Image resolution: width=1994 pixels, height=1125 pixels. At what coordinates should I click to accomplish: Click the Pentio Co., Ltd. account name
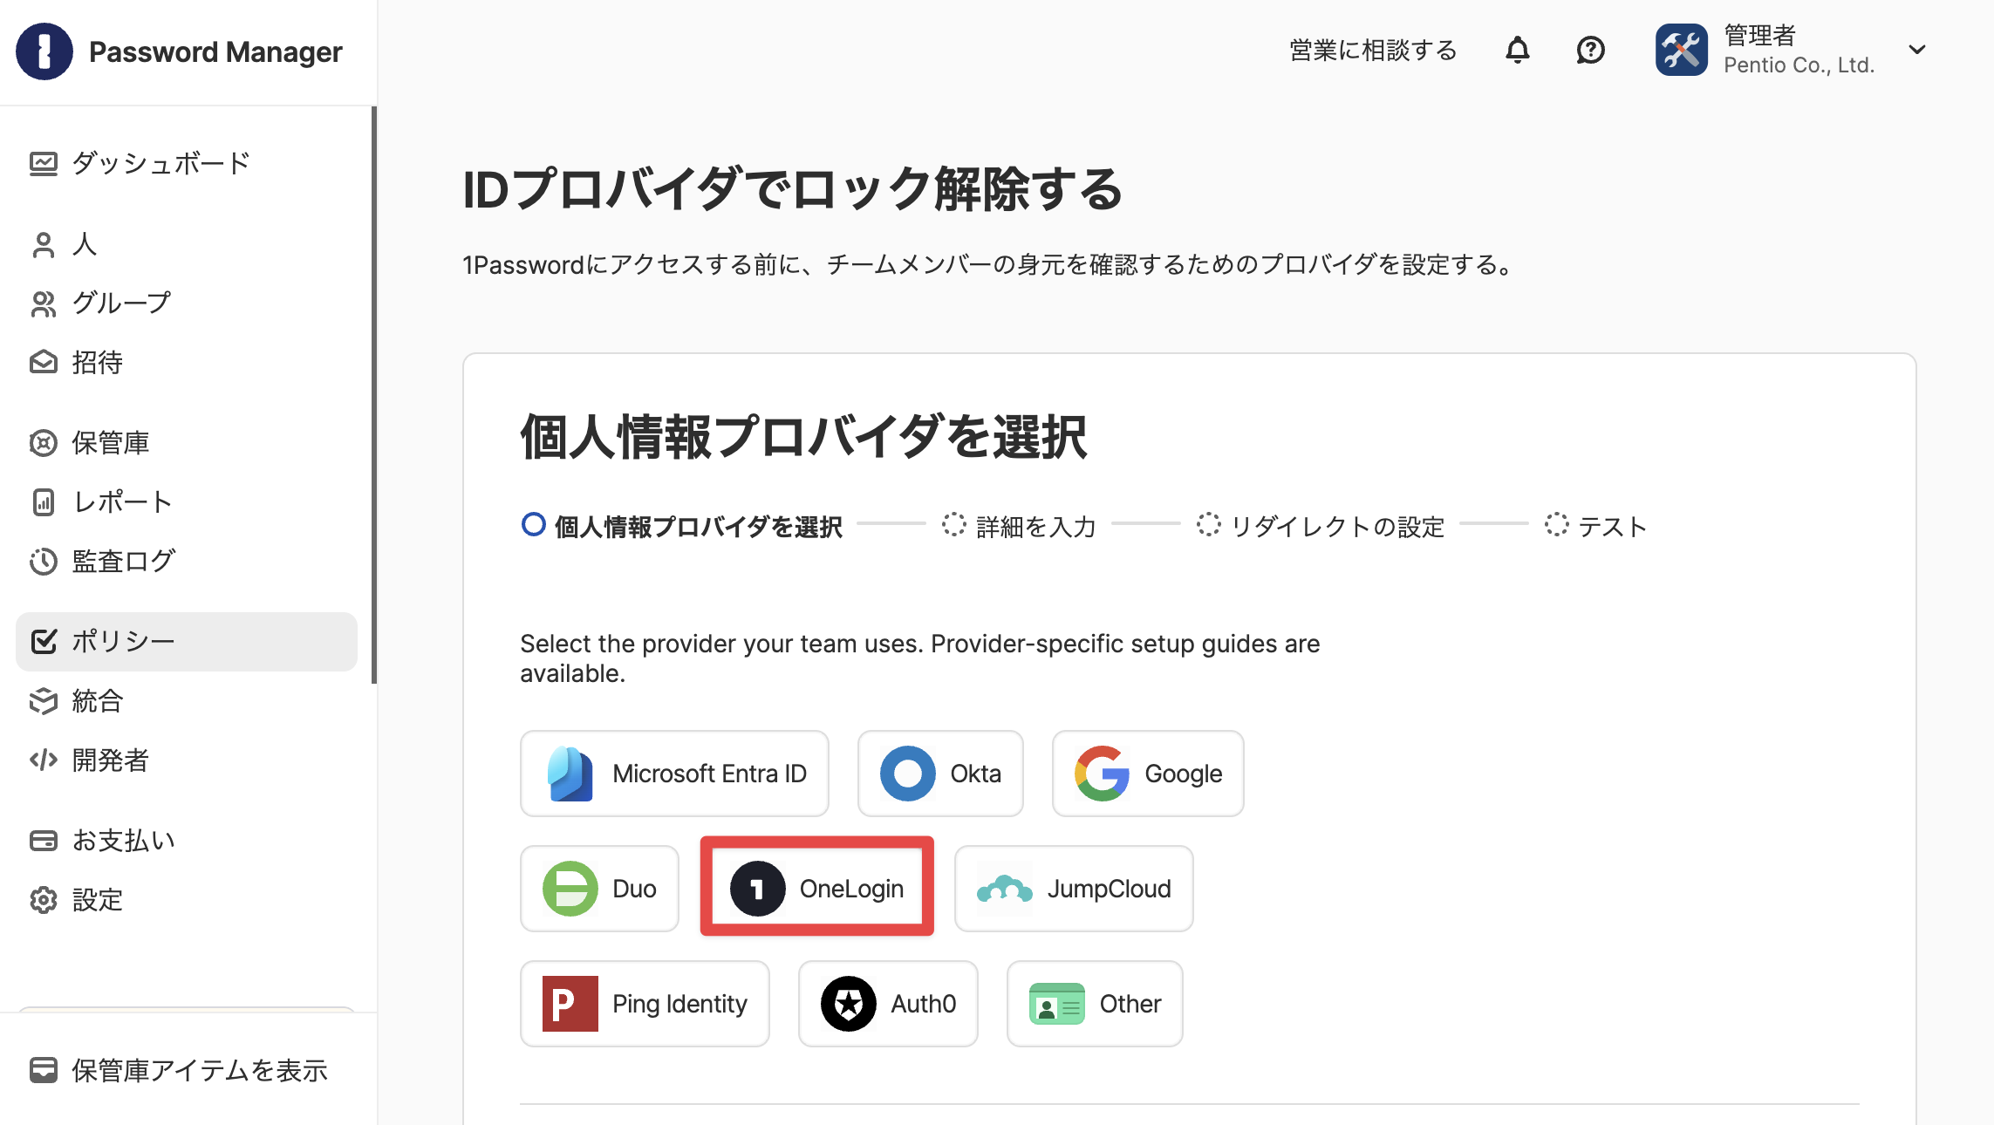click(x=1799, y=65)
